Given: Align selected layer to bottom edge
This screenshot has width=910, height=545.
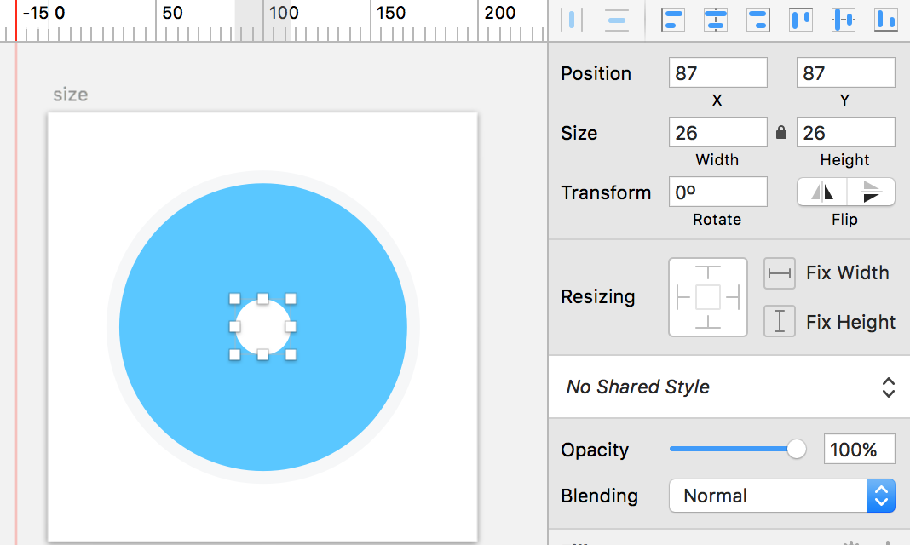Looking at the screenshot, I should click(886, 20).
